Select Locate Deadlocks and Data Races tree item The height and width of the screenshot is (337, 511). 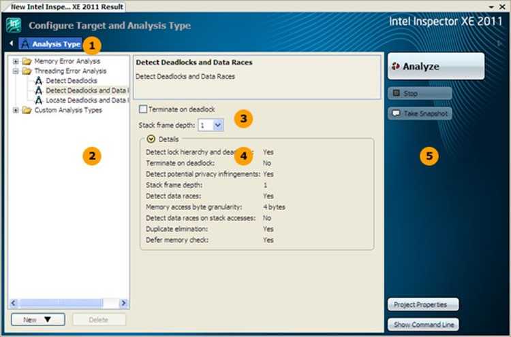click(x=87, y=100)
